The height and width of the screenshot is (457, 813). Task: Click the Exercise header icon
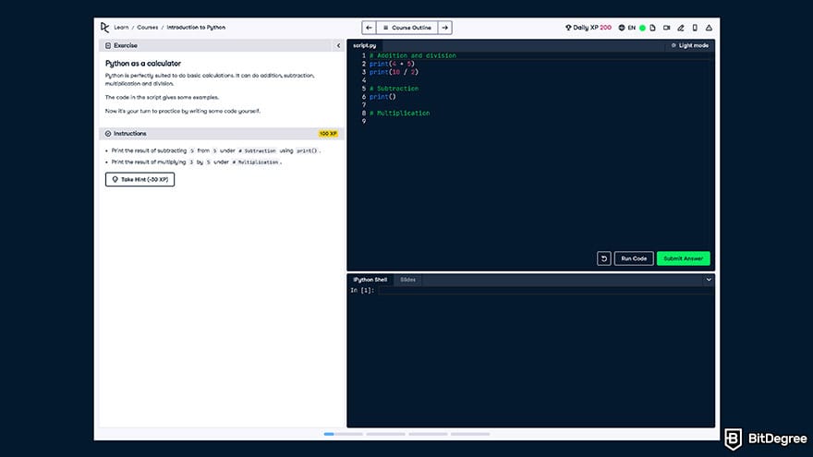(108, 45)
